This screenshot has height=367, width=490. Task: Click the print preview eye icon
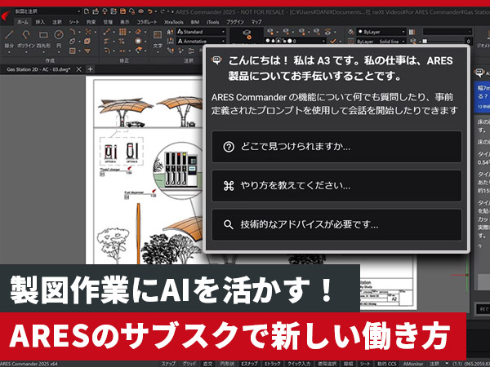tap(141, 11)
